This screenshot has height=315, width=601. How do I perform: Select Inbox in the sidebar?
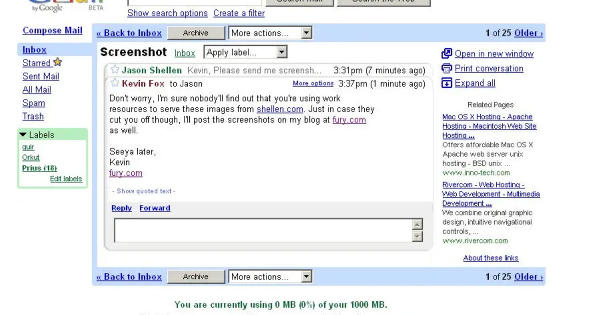click(x=35, y=49)
